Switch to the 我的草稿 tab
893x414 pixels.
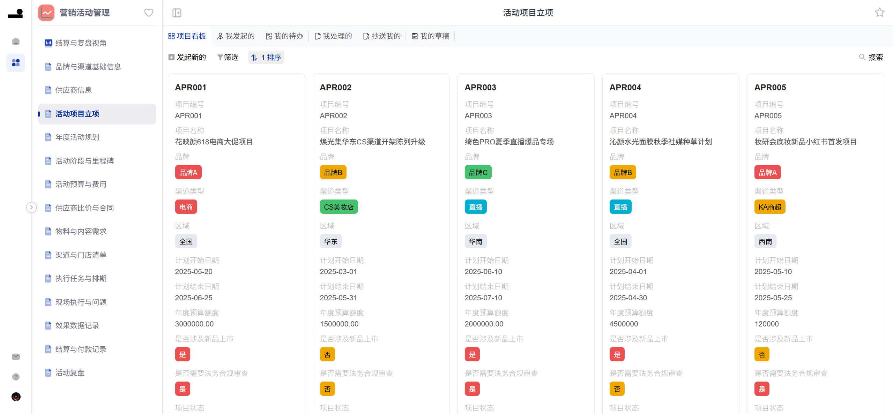click(431, 36)
